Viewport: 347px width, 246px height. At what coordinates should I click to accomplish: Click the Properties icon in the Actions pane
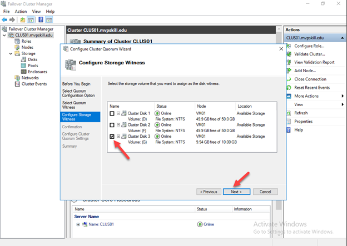[289, 122]
